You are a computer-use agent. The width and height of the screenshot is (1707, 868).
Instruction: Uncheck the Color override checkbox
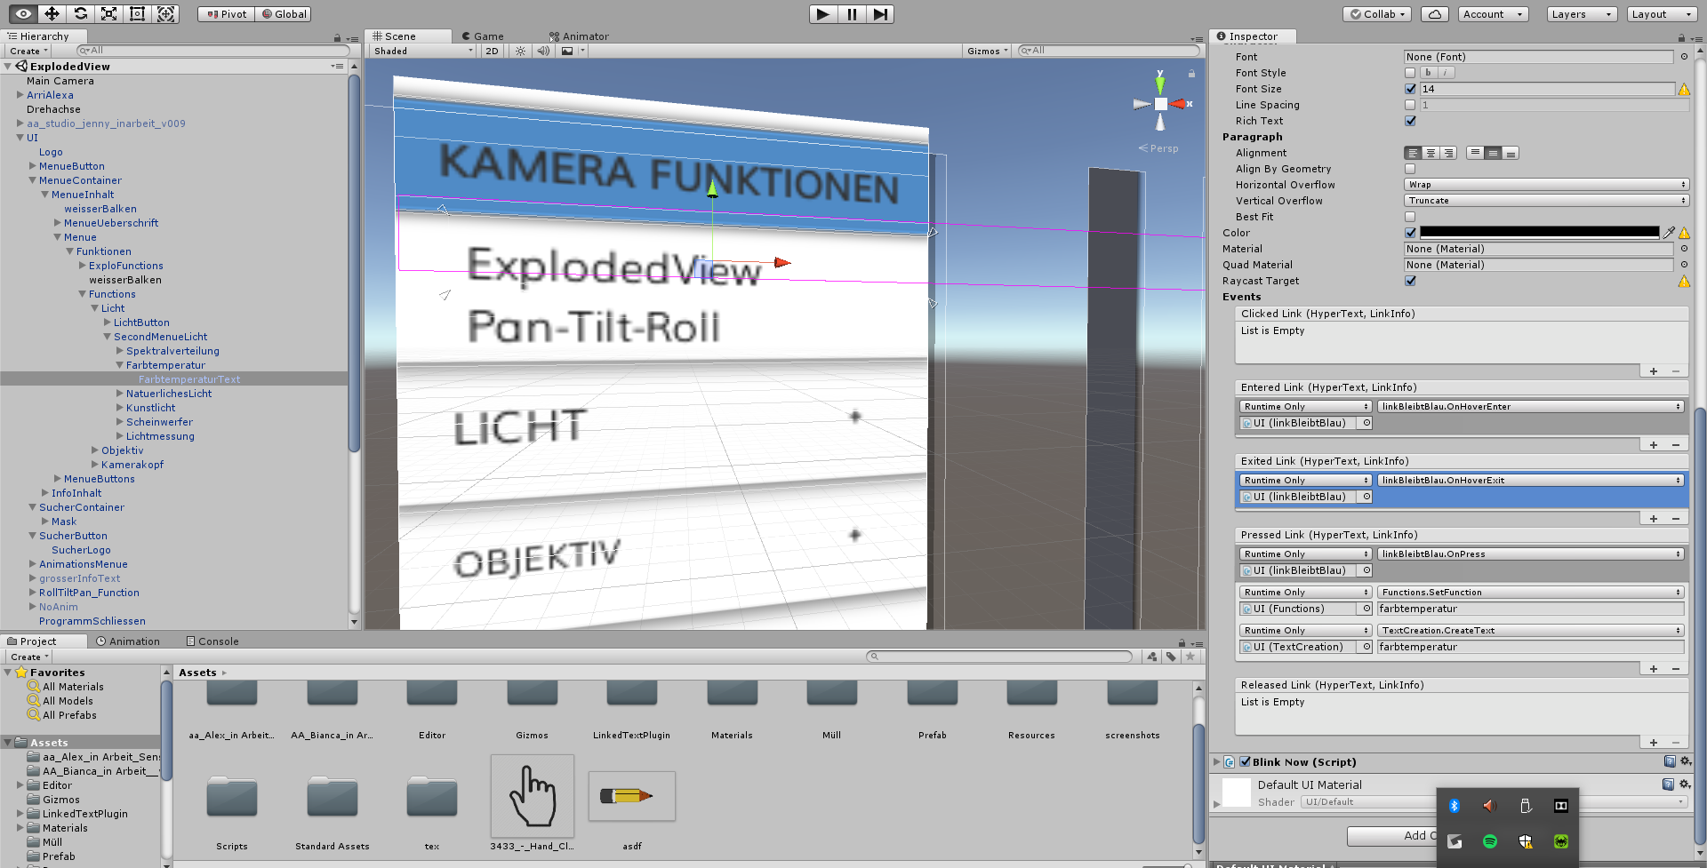pos(1410,233)
